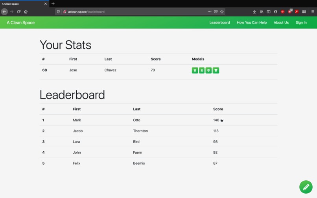Click Felix in the leaderboard
This screenshot has width=317, height=198.
tap(76, 163)
